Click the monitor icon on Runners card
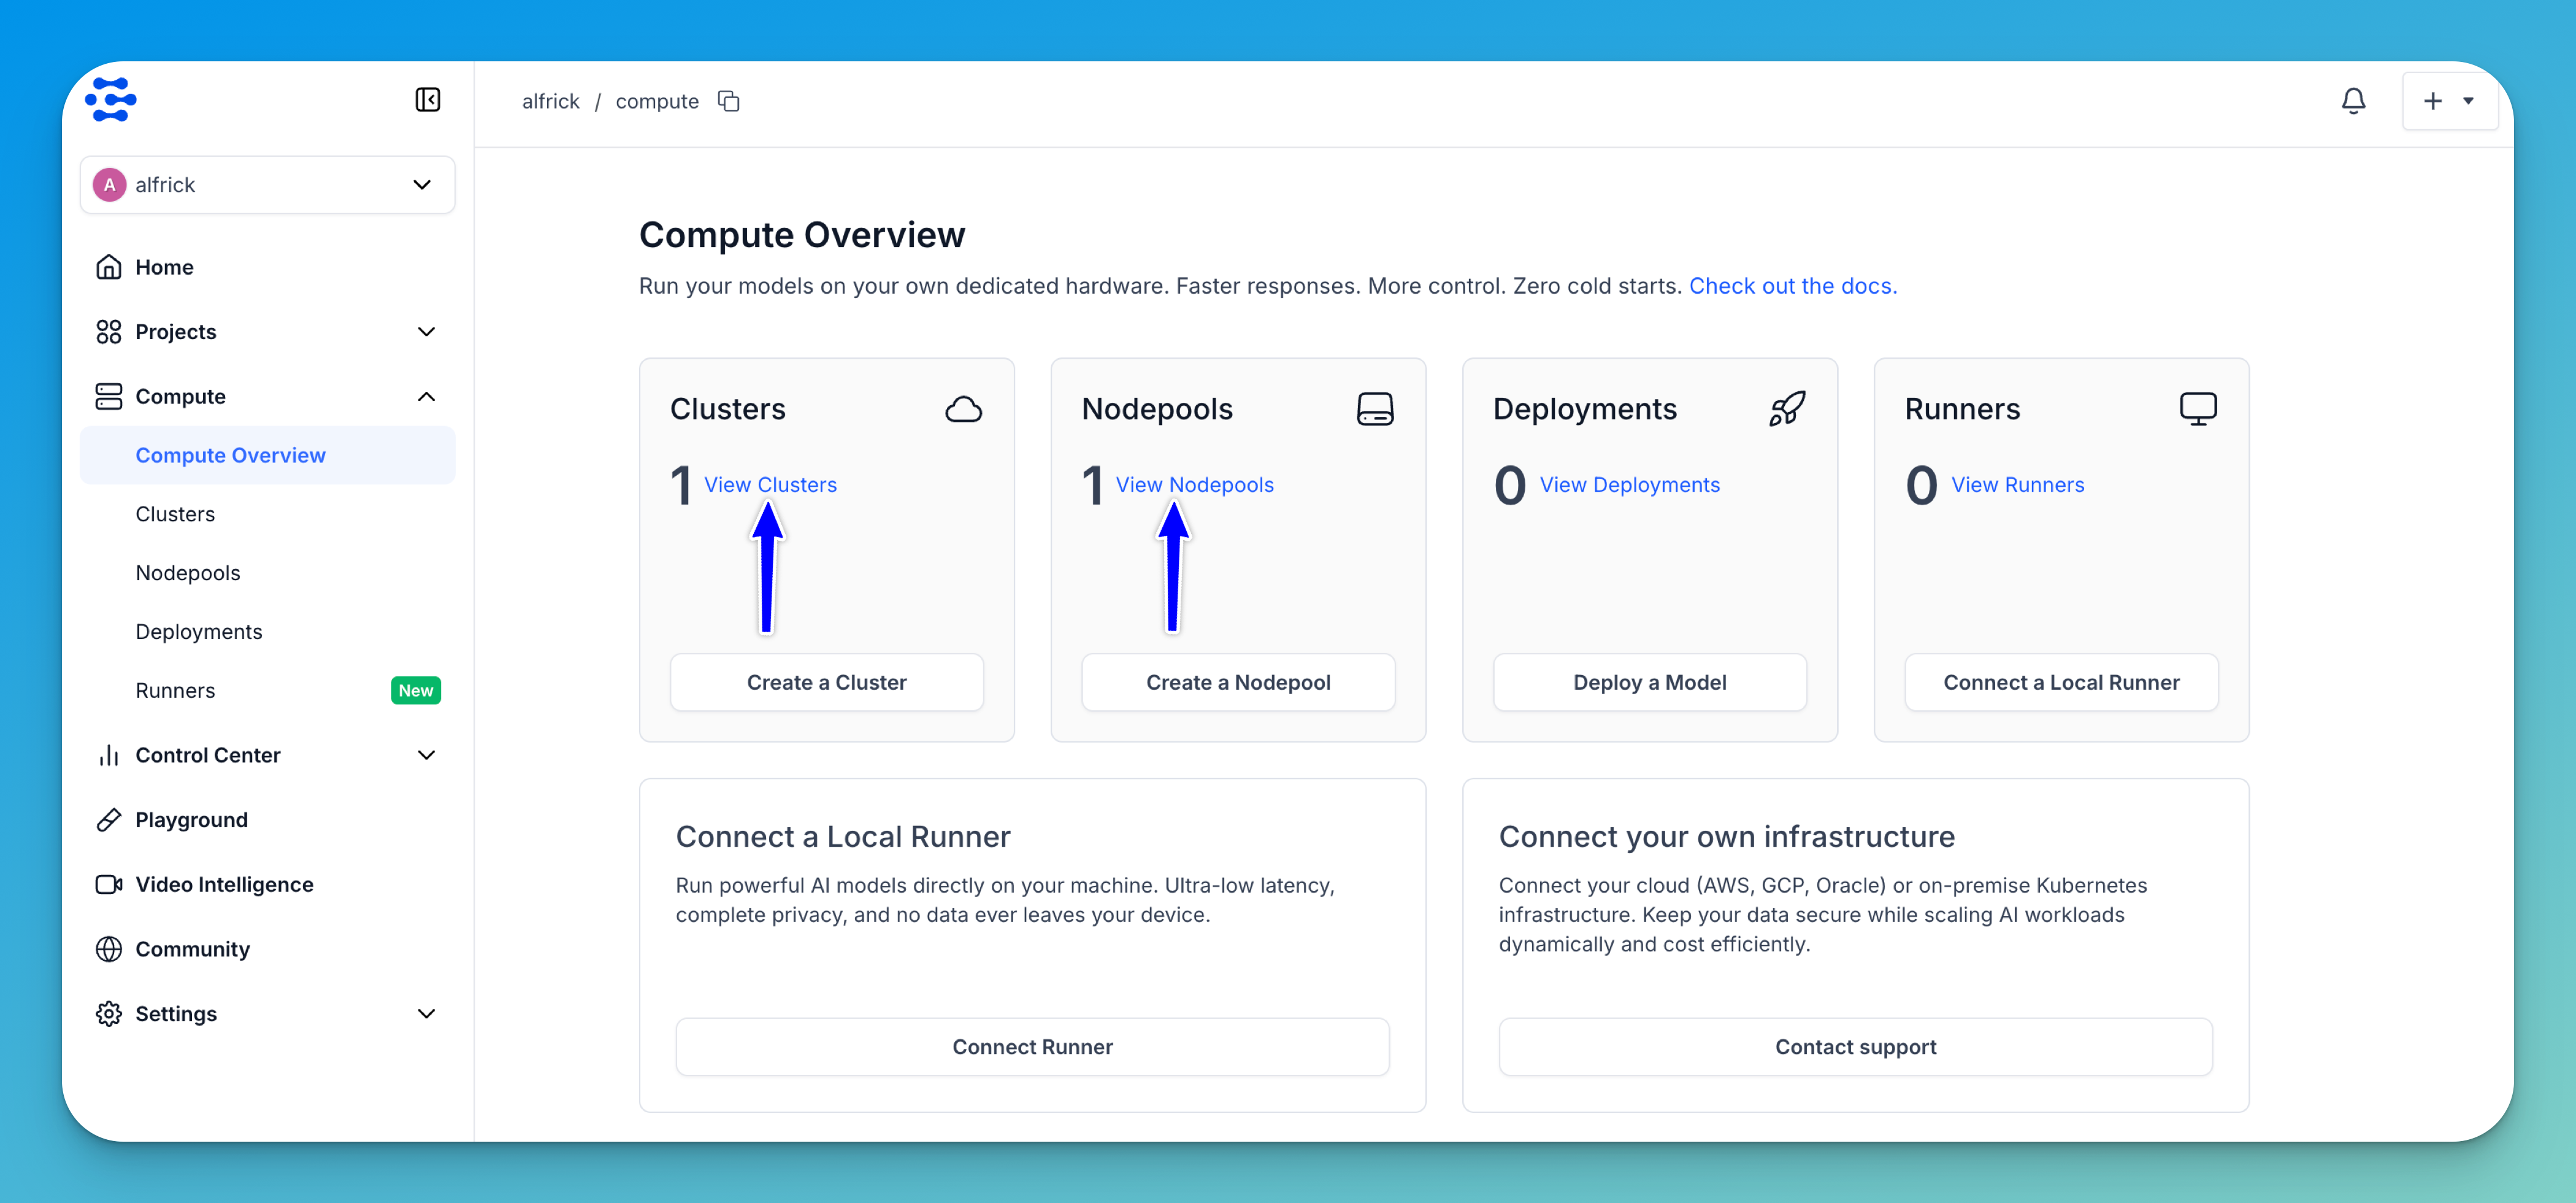 (x=2197, y=409)
